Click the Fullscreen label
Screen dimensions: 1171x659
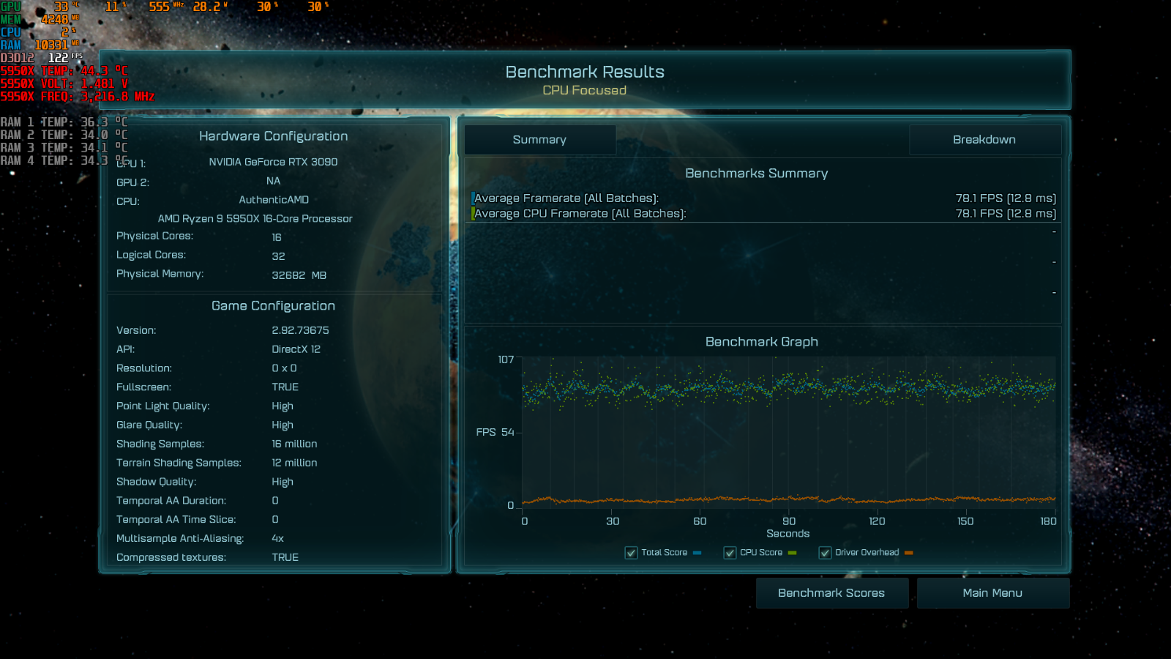[143, 387]
